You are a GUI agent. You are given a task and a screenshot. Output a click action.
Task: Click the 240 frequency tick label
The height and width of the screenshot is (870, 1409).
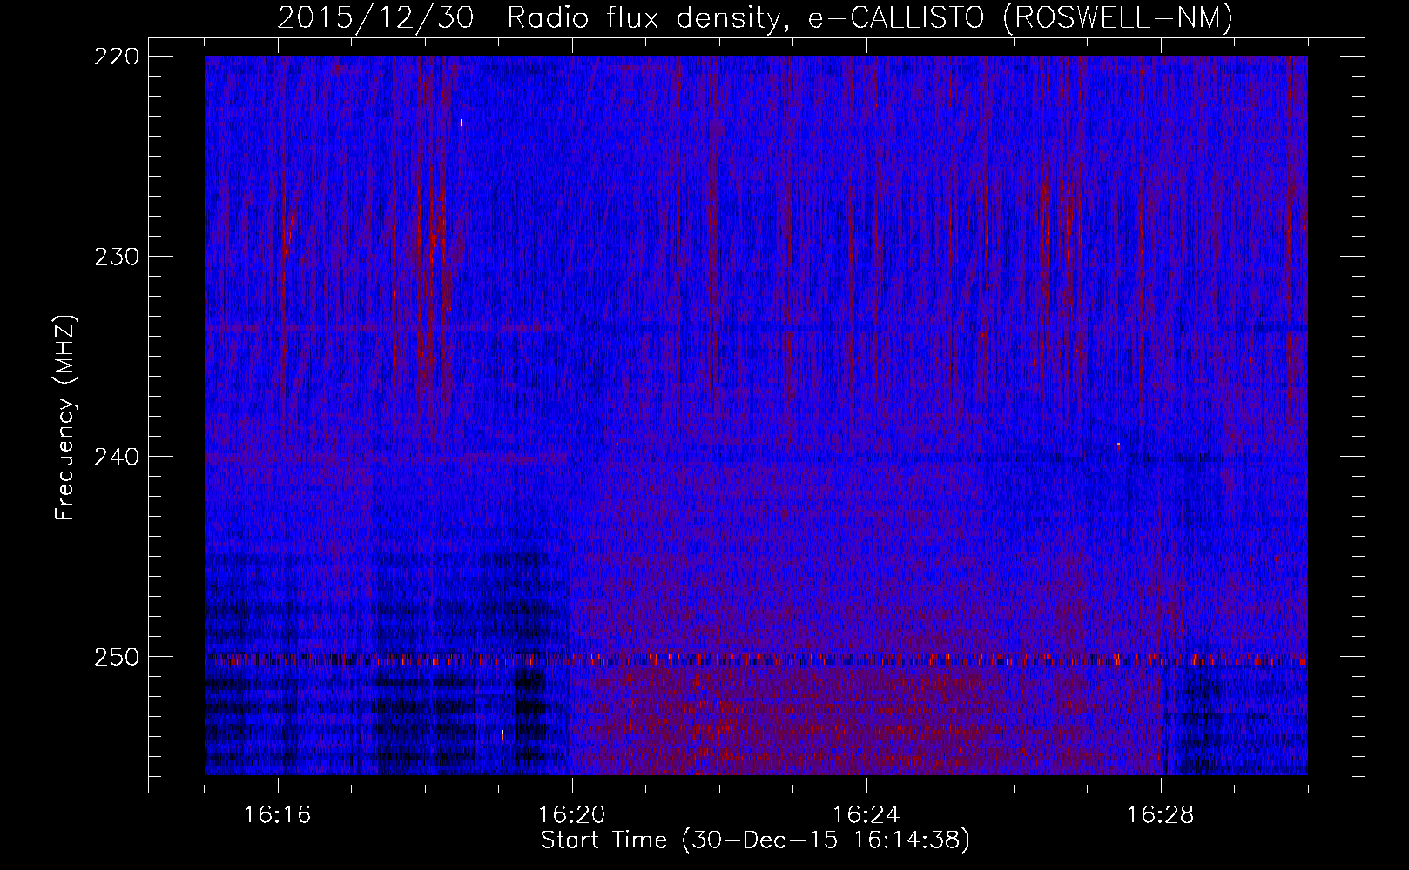[x=115, y=456]
